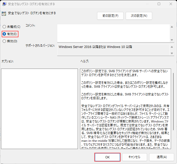Click the オプション: label
The image size is (177, 164).
pos(7,61)
